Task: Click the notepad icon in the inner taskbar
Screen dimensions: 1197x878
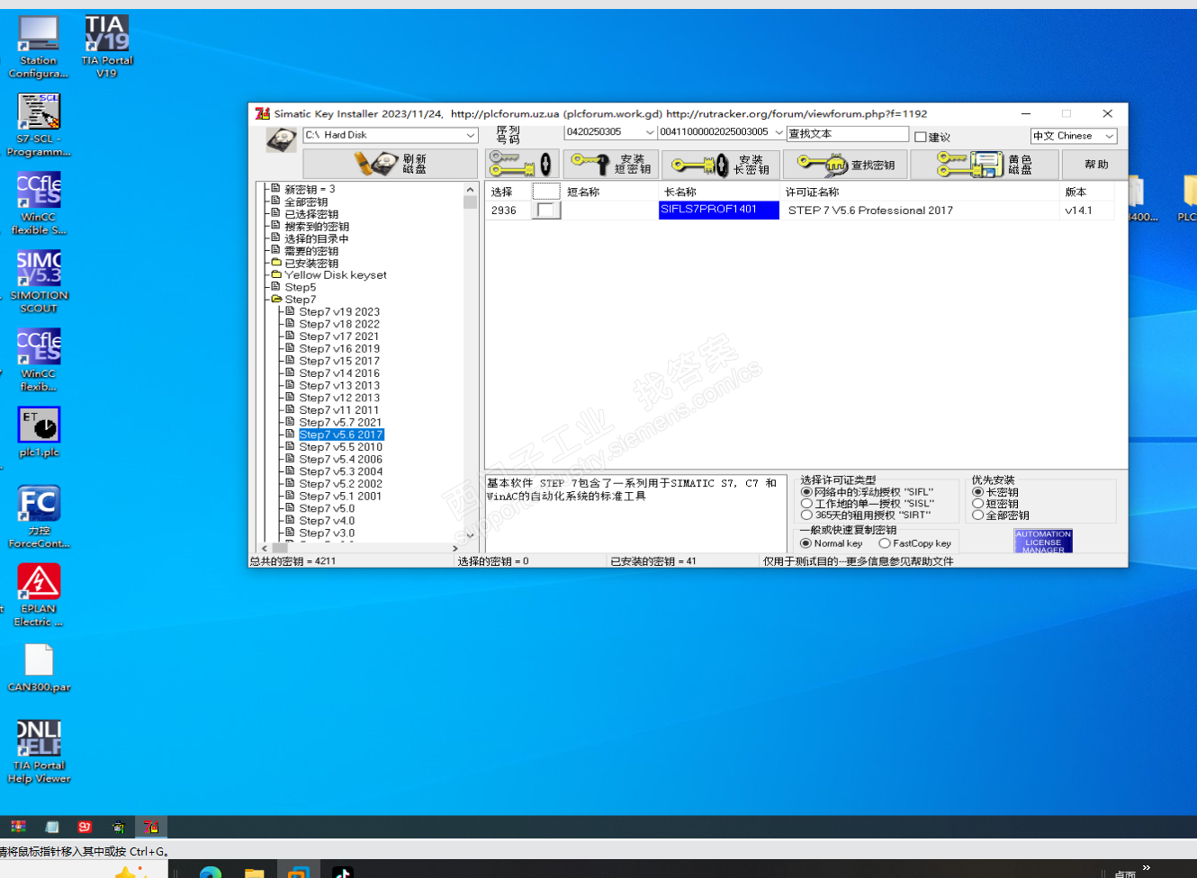Action: pyautogui.click(x=51, y=827)
